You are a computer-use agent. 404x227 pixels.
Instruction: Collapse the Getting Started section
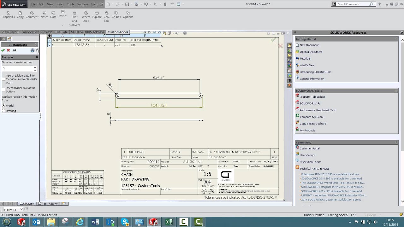pos(396,39)
